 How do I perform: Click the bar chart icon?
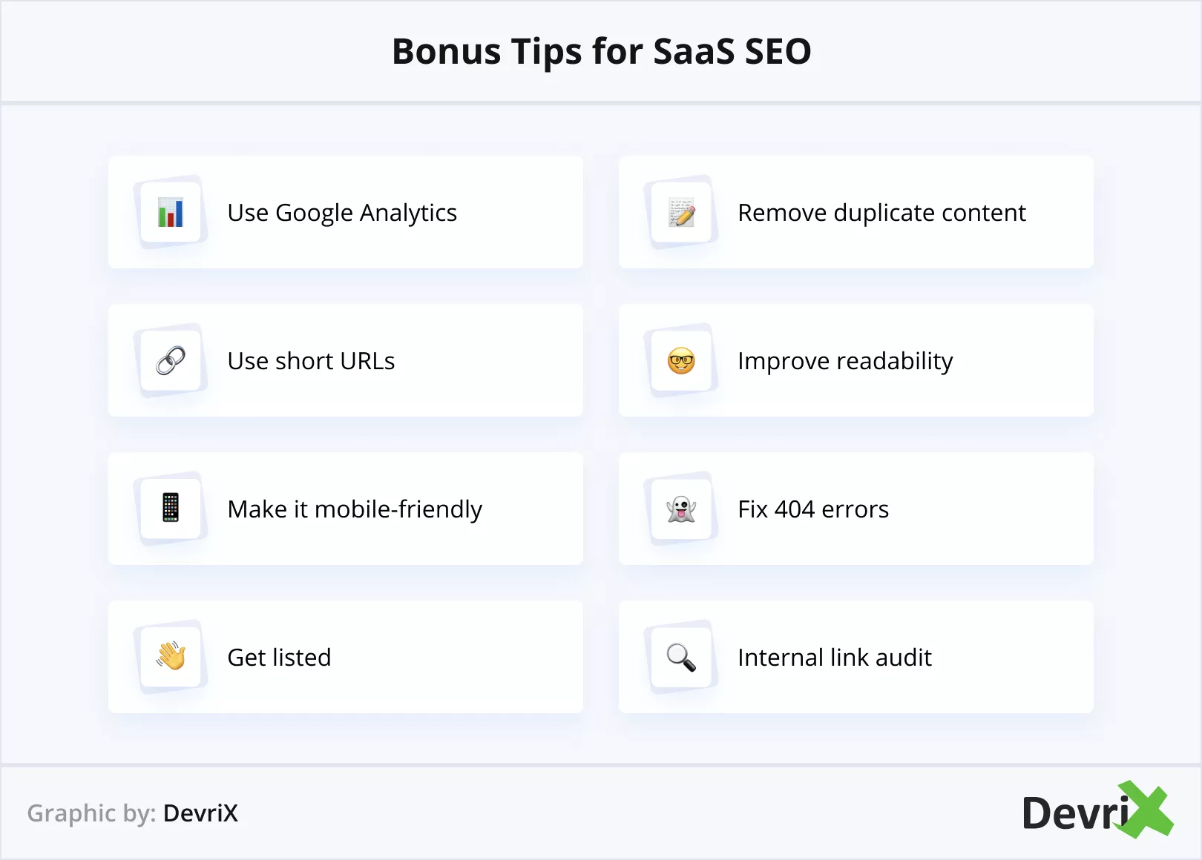point(171,213)
